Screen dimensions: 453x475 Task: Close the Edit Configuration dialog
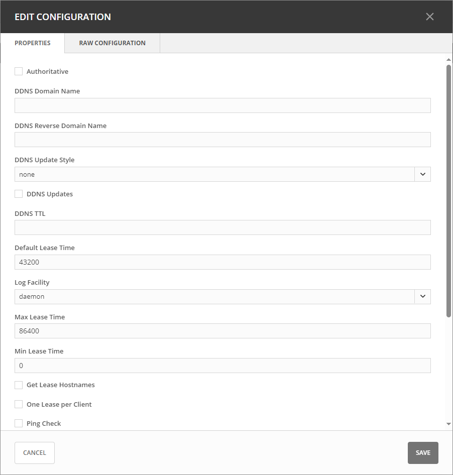(x=429, y=17)
